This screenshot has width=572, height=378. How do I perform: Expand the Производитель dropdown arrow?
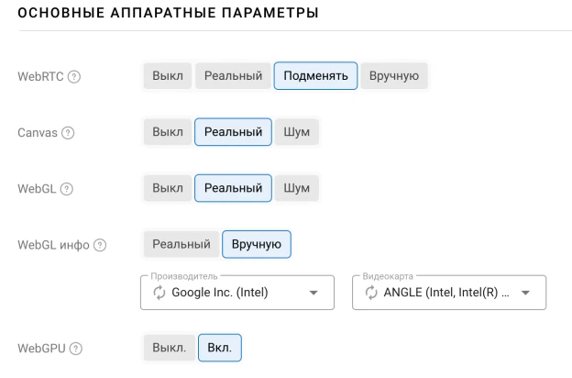pos(313,293)
